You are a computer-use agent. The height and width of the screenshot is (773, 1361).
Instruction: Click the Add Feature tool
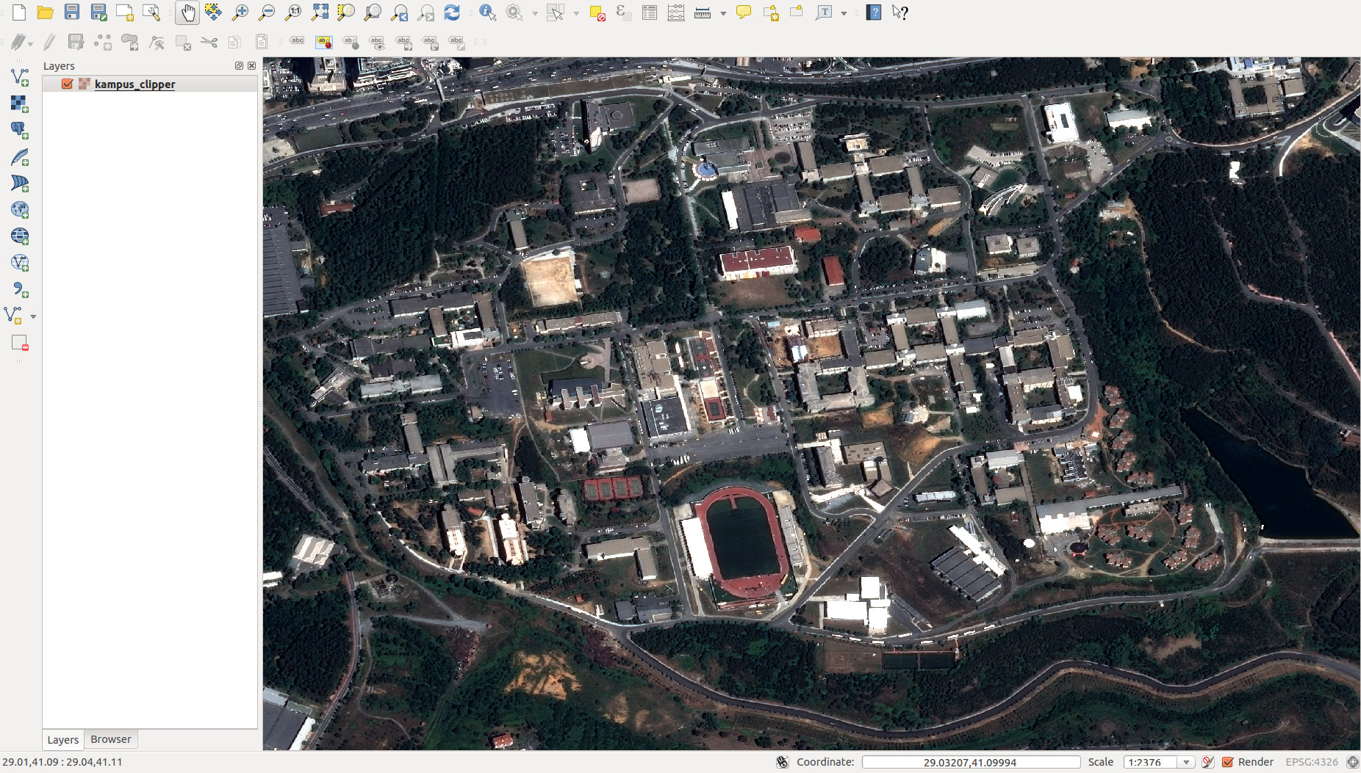coord(103,42)
